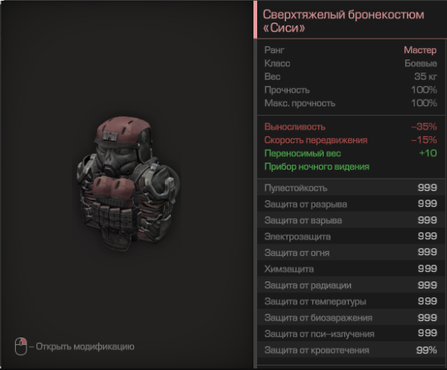The width and height of the screenshot is (447, 370).
Task: Click the Класс Боевые row
Action: point(350,64)
